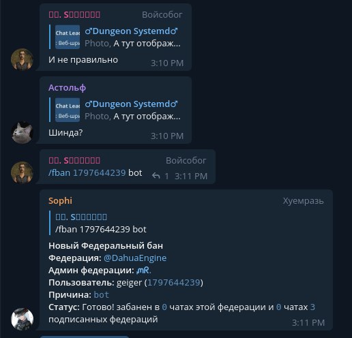Open the federation admin mR. link
Screen dimensions: 352x338
click(x=143, y=270)
